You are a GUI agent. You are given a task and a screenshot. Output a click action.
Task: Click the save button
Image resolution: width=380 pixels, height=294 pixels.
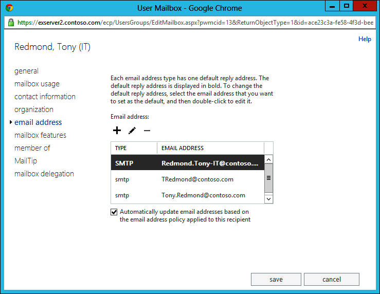276,280
